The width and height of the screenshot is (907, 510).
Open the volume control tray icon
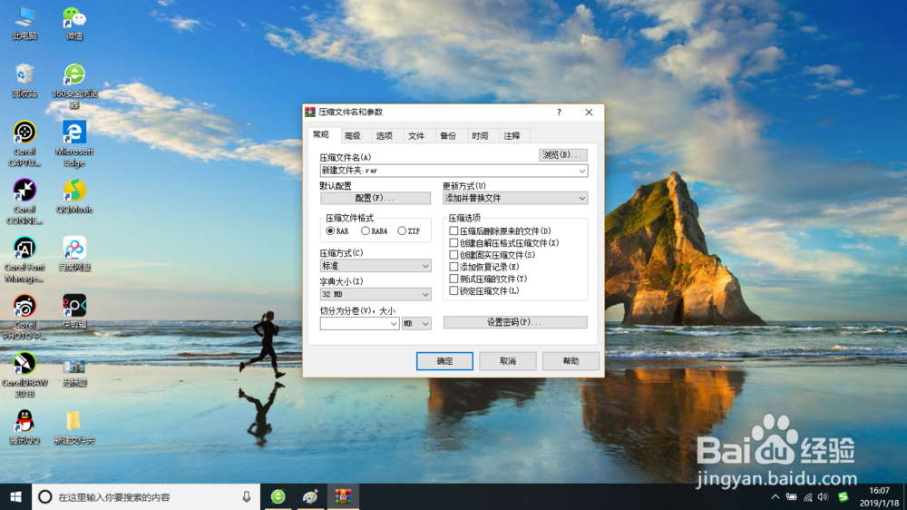pyautogui.click(x=824, y=497)
